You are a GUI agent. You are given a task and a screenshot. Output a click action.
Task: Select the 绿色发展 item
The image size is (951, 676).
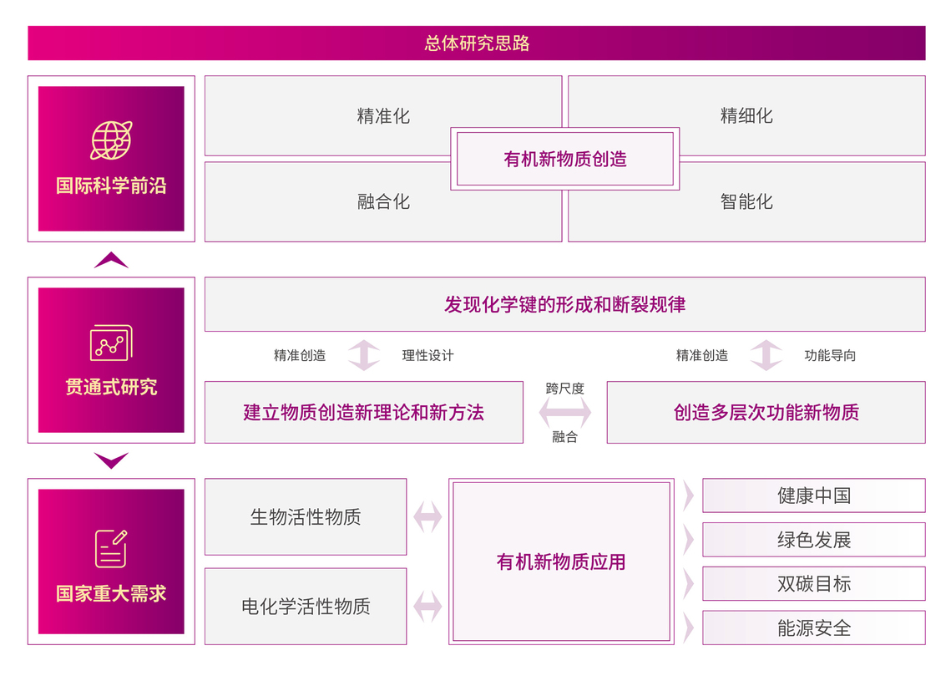click(x=813, y=540)
